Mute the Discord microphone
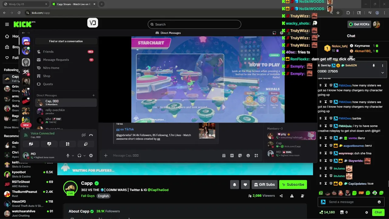Image resolution: width=389 pixels, height=219 pixels. [x=68, y=155]
